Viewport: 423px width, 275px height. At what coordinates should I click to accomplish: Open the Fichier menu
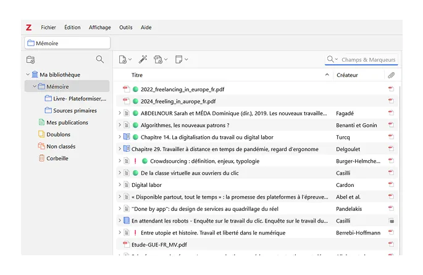pos(48,27)
